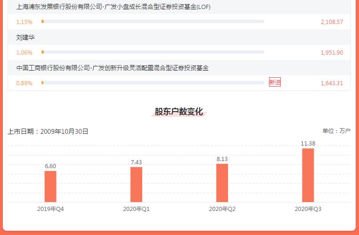Click the 上市日期 2009年10月30日 text
359x235 pixels.
tap(48, 131)
